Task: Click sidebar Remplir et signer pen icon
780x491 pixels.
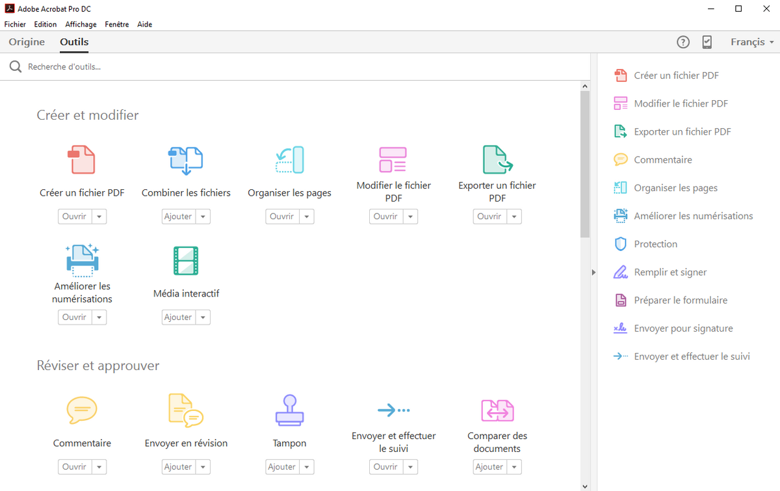Action: click(x=621, y=272)
